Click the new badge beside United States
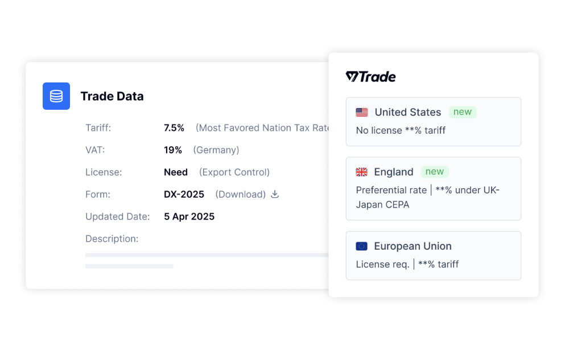 [x=462, y=112]
